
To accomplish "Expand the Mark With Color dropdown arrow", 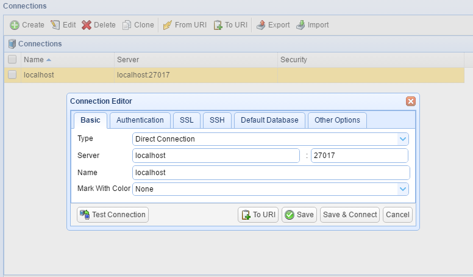I will pyautogui.click(x=403, y=189).
